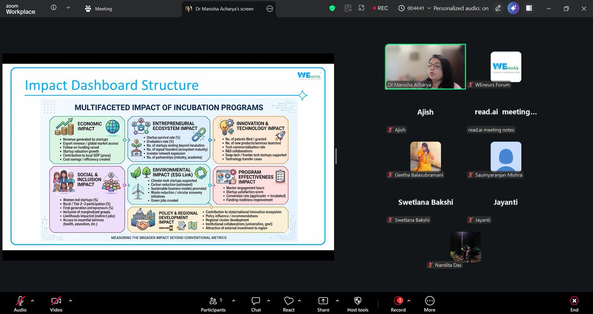Open Host tools shield icon

point(358,301)
